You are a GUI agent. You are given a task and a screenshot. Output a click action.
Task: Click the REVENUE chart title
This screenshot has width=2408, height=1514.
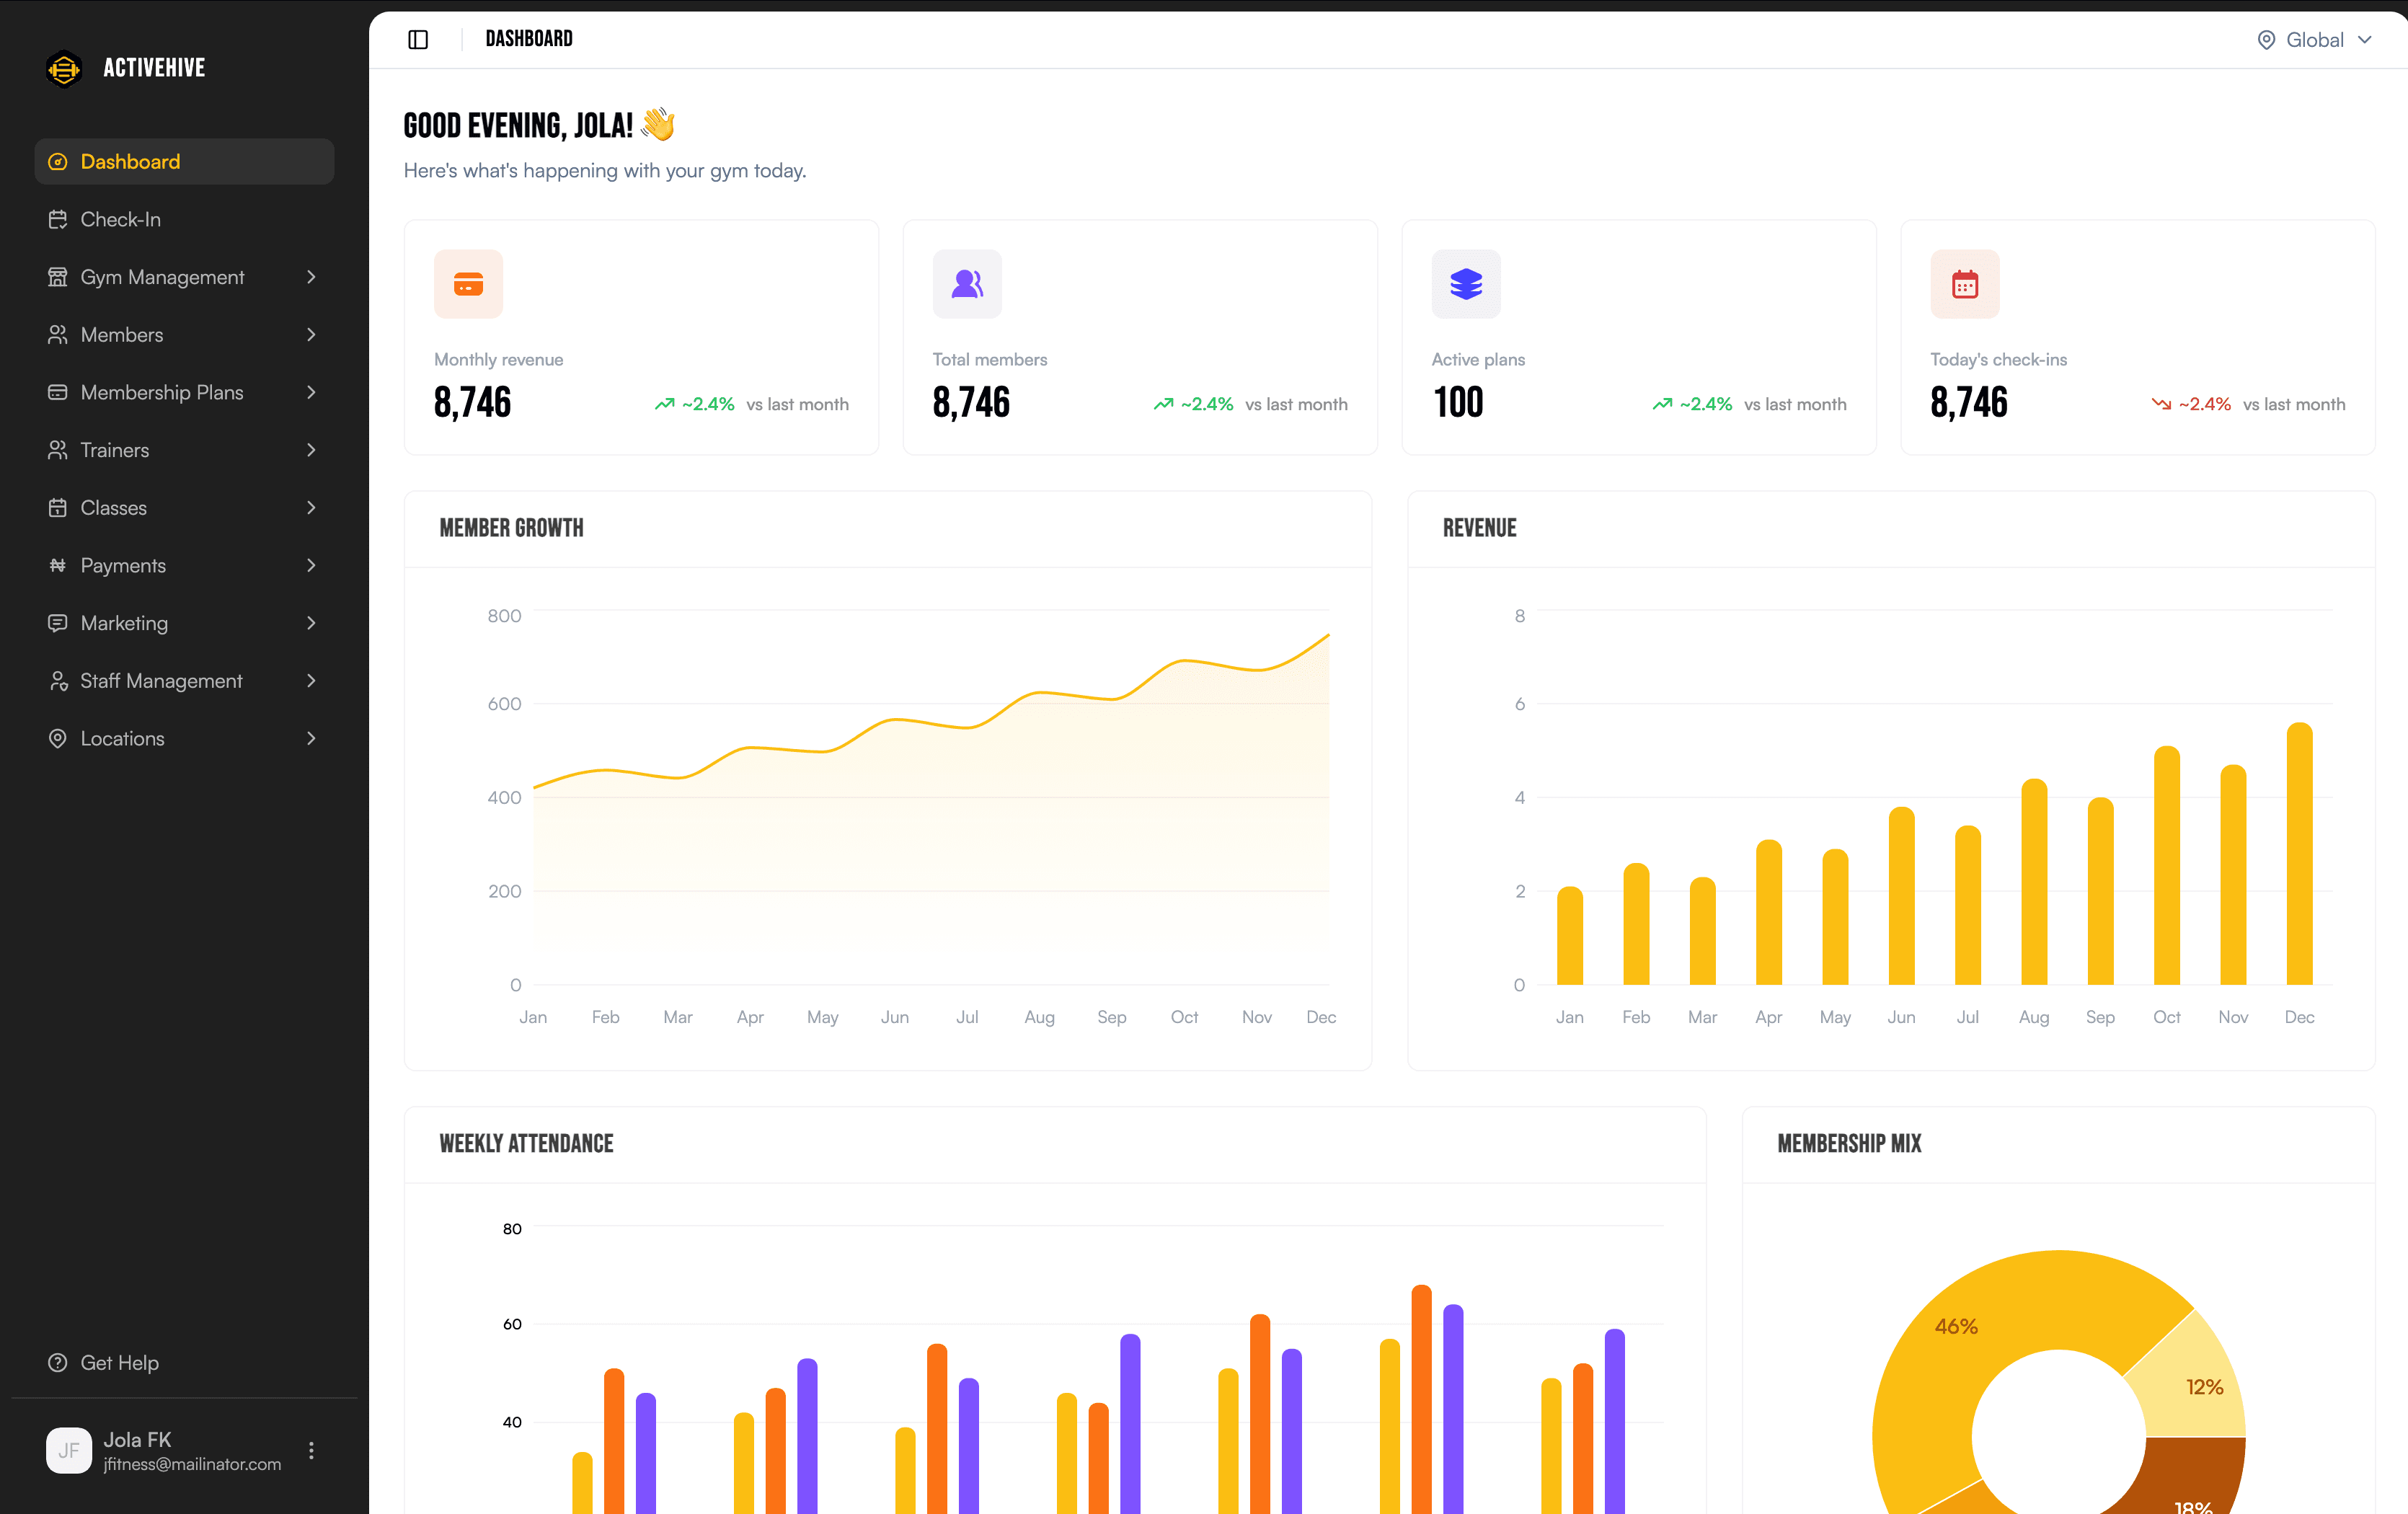coord(1479,528)
